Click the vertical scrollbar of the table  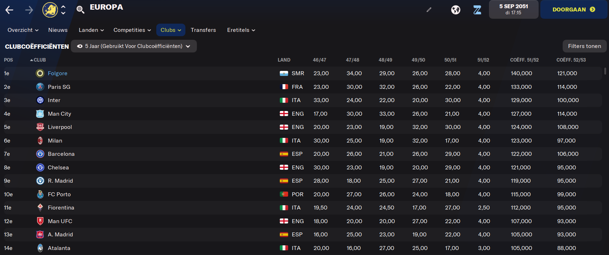click(x=605, y=71)
